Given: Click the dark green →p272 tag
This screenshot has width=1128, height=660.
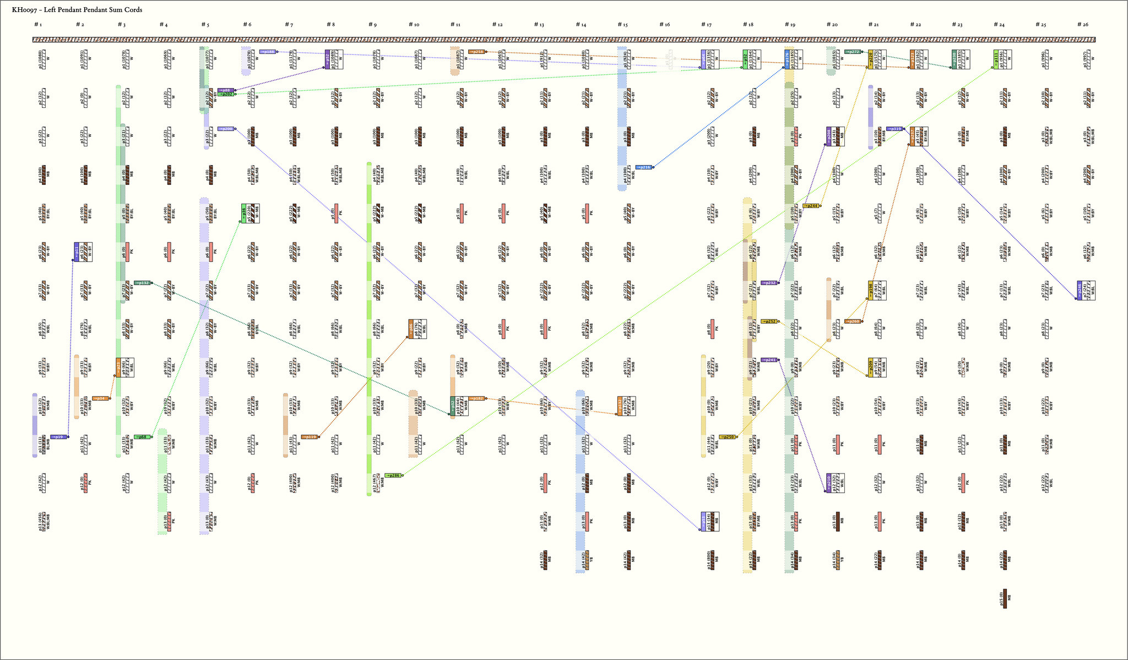Looking at the screenshot, I should [x=853, y=52].
